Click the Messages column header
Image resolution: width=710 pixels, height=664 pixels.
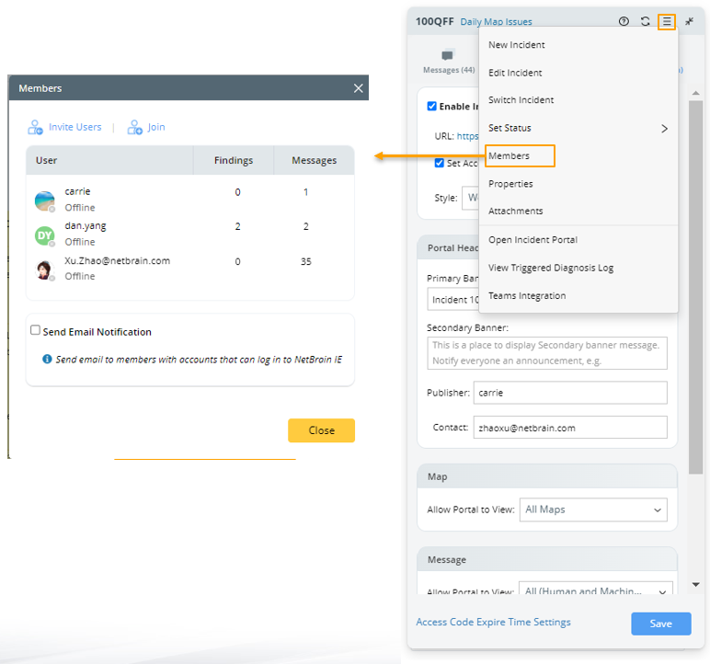pos(315,160)
